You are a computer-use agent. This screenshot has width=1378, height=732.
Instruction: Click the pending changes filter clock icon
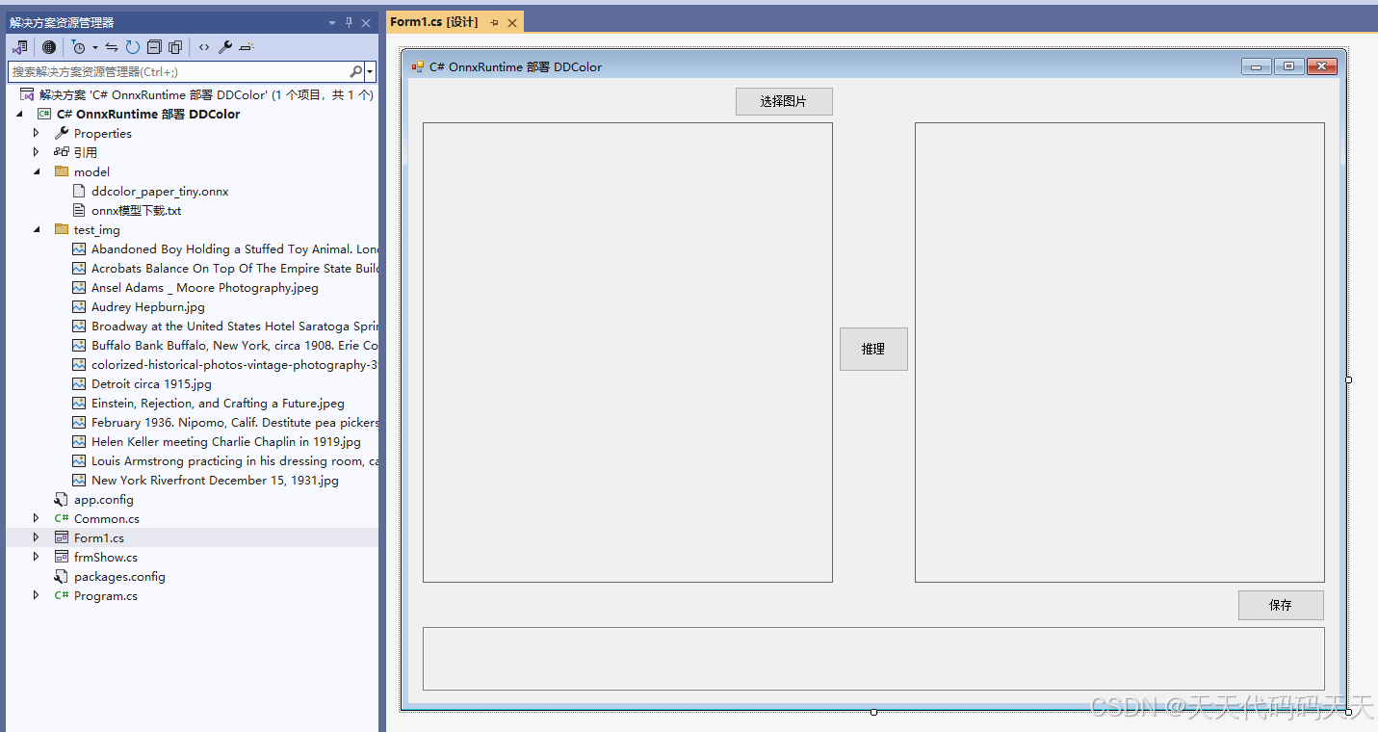pyautogui.click(x=79, y=47)
